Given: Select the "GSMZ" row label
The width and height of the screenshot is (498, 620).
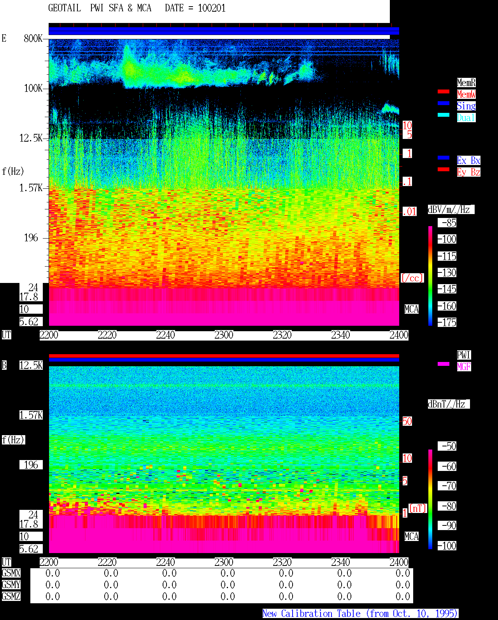Looking at the screenshot, I should point(11,596).
